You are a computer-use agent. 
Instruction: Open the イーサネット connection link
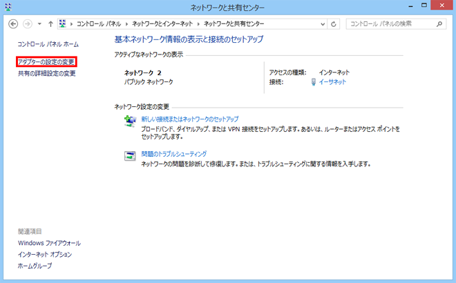click(x=332, y=82)
